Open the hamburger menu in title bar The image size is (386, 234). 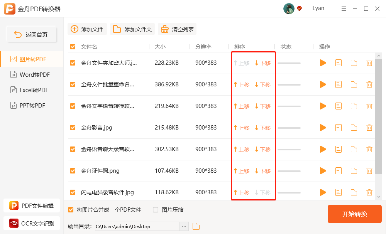pos(344,9)
